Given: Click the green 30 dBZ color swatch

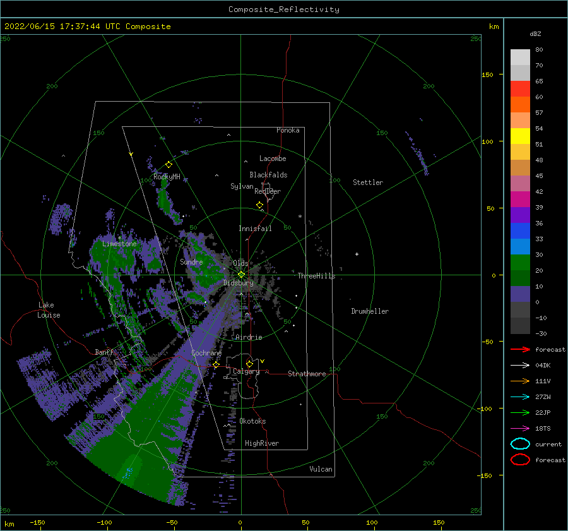Looking at the screenshot, I should [x=520, y=262].
